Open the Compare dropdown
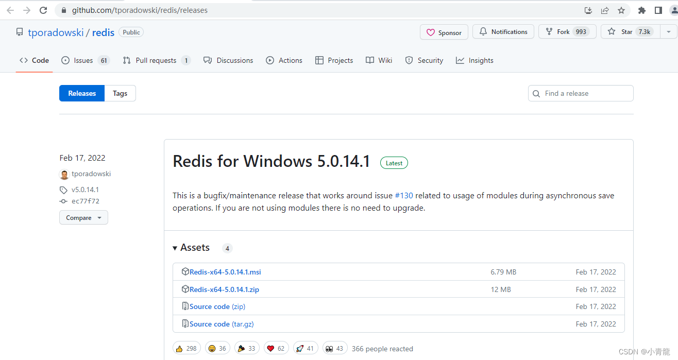678x360 pixels. [83, 218]
